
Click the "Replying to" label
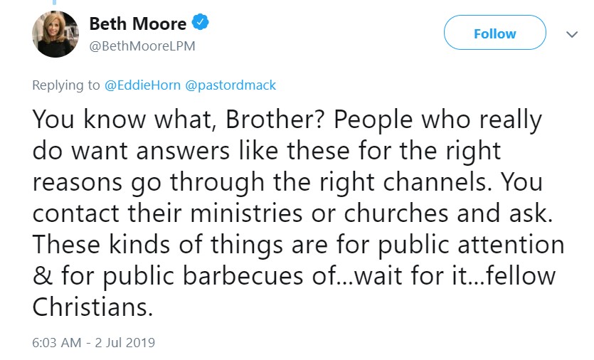pos(66,85)
